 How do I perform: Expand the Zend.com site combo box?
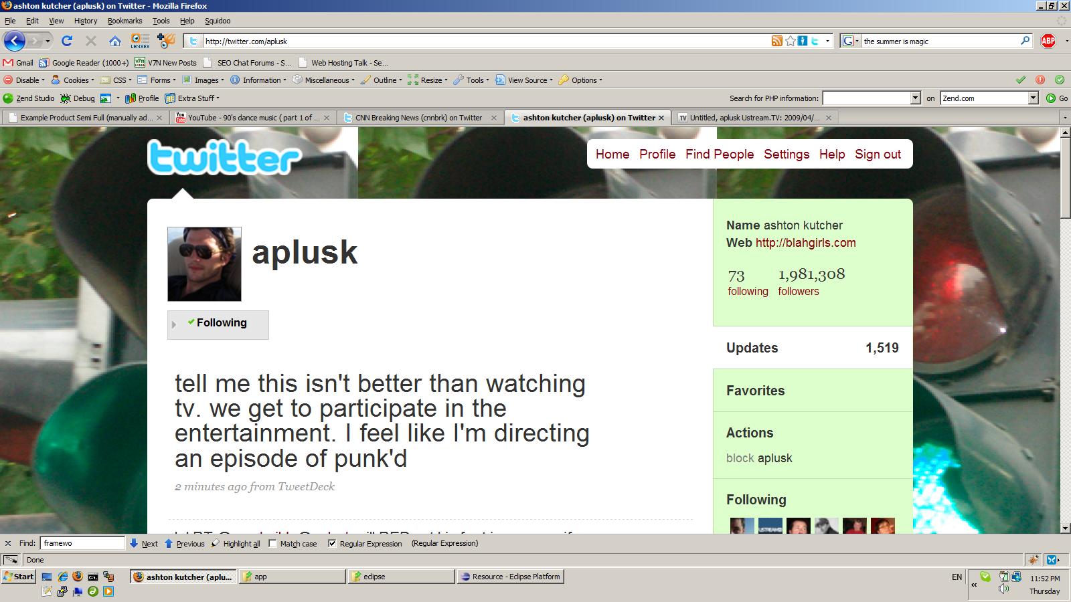[x=1033, y=98]
